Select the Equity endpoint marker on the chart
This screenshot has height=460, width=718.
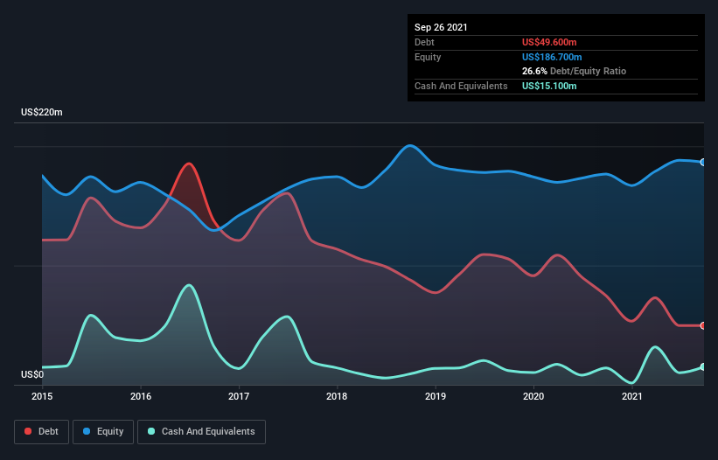[x=703, y=162]
